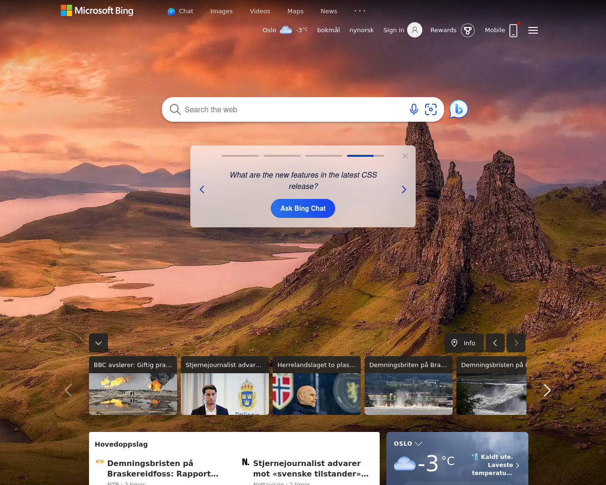Switch language to bokmål

(x=329, y=30)
